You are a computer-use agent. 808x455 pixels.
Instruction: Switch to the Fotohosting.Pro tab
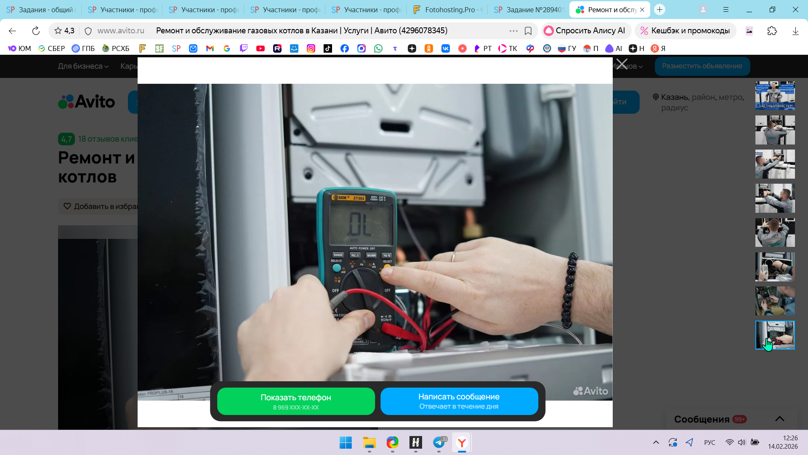click(x=448, y=10)
